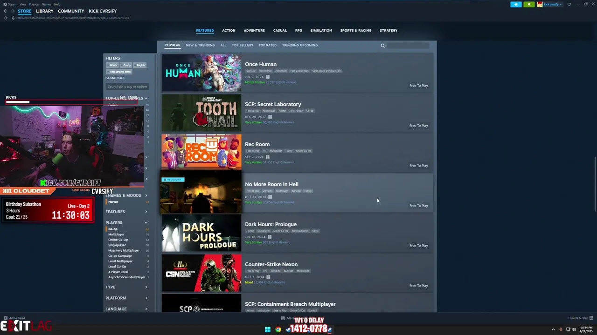Switch to the Top Rated tab

tap(268, 46)
